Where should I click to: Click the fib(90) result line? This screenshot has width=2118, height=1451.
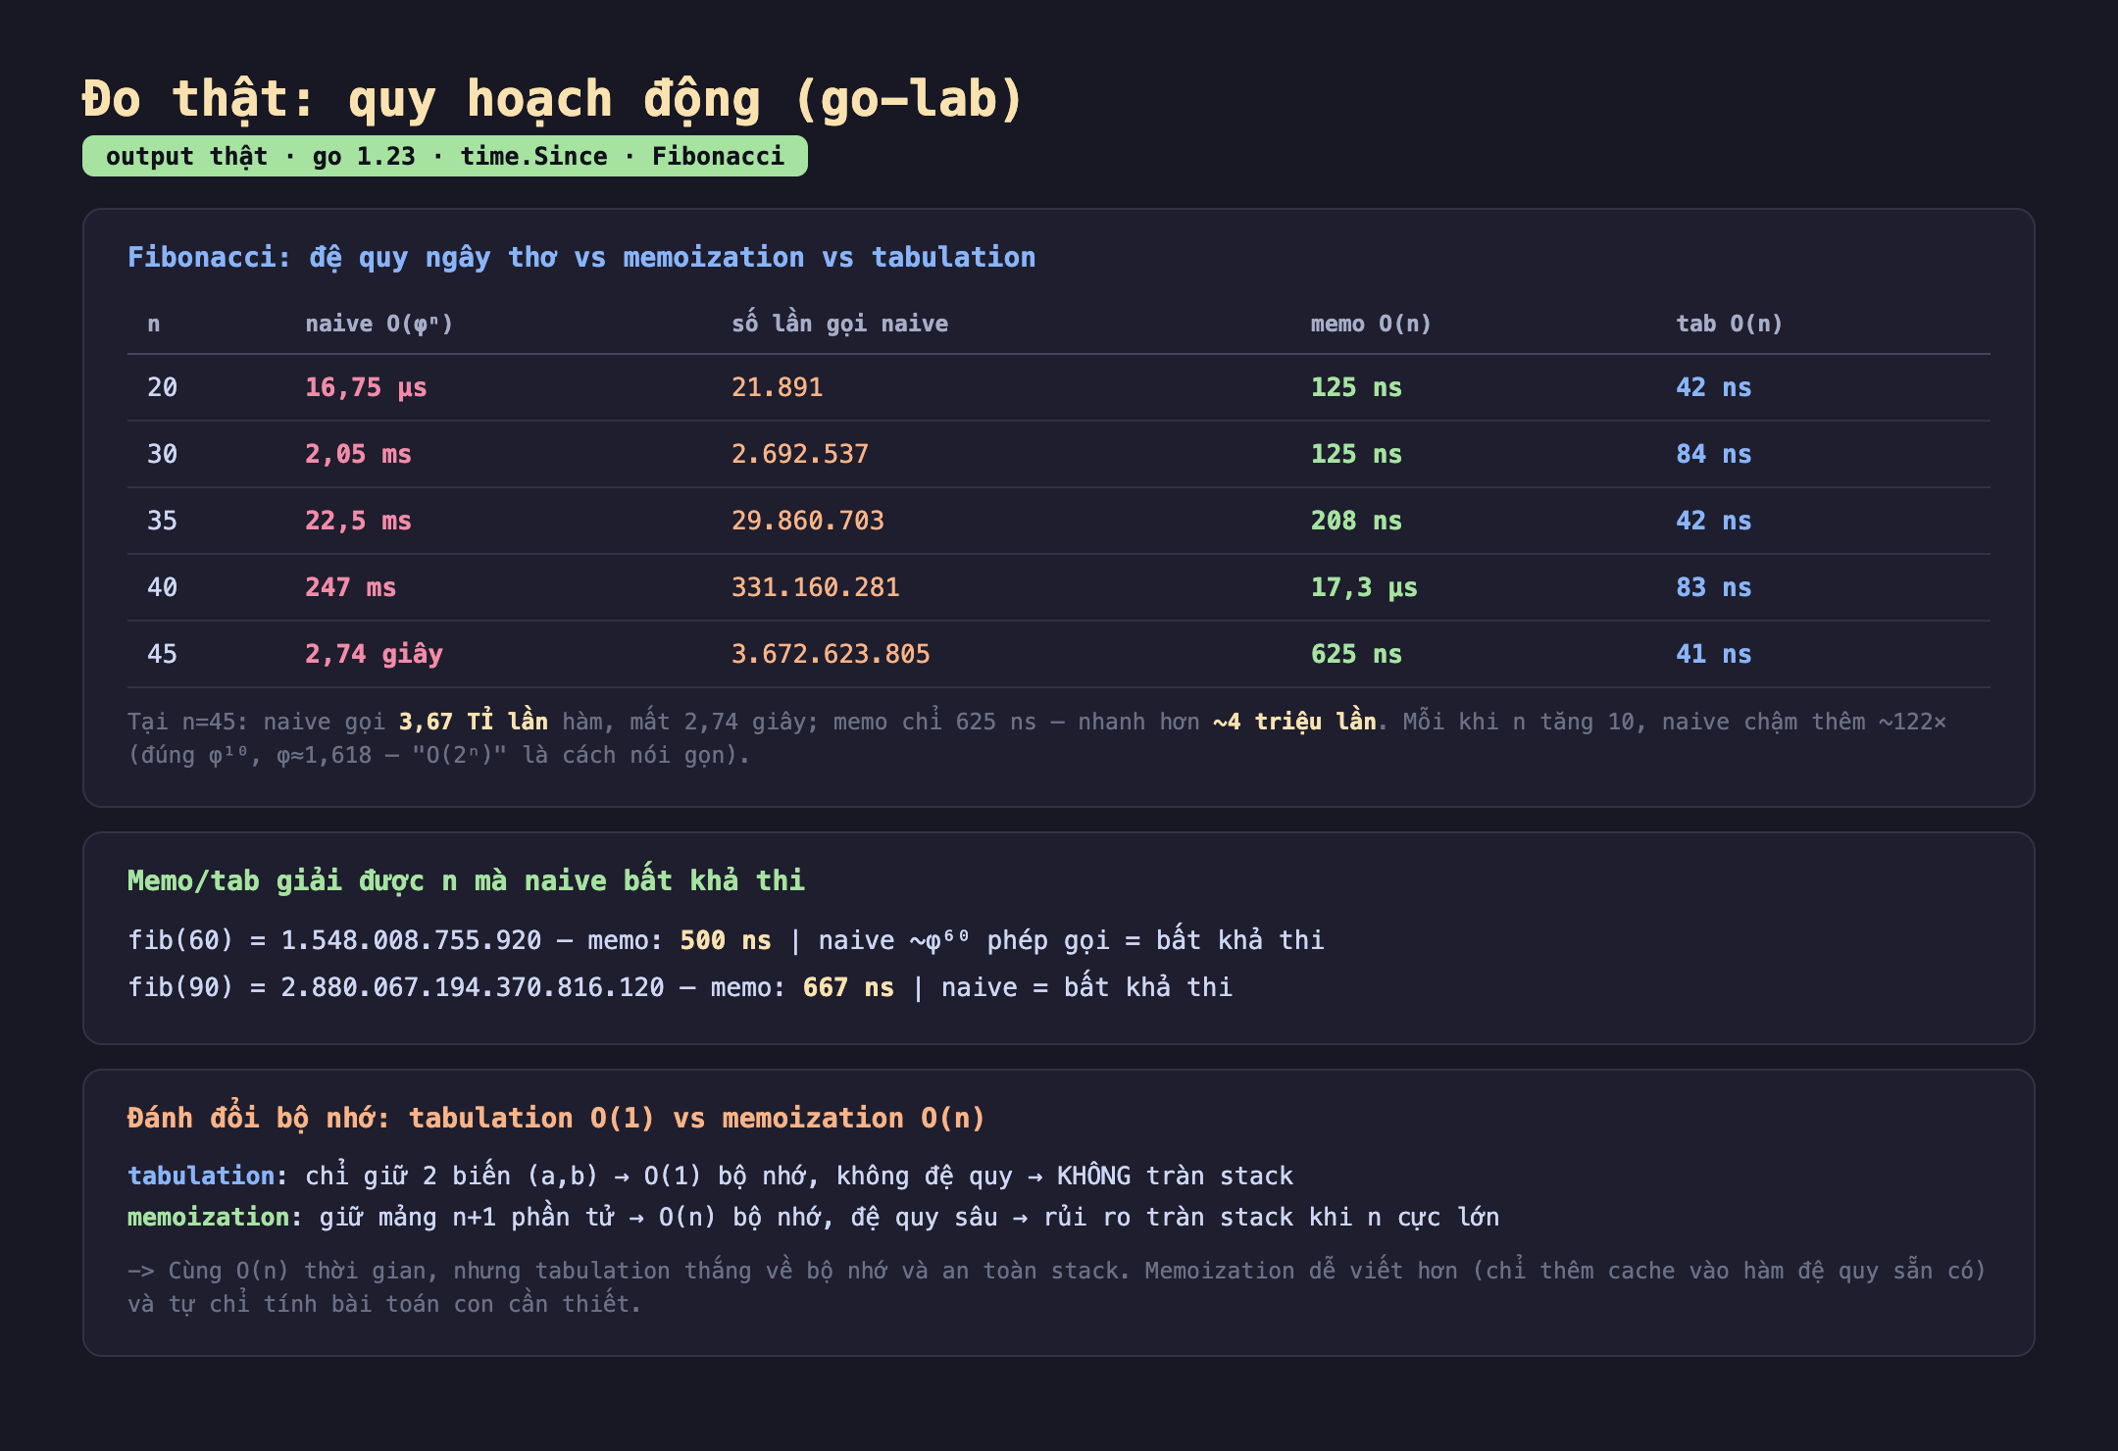click(680, 987)
